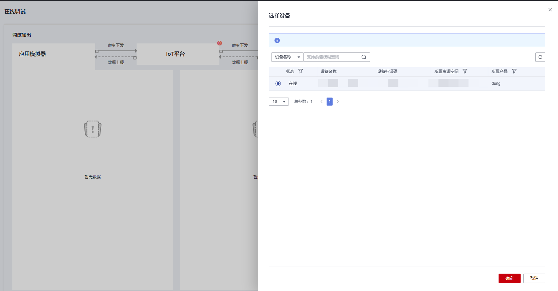Click the 调试输出 label in background
Screen dimensions: 558x291
(x=22, y=35)
